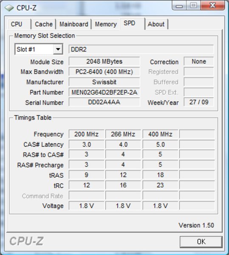Click the Timings Table group title
Image resolution: width=229 pixels, height=255 pixels.
pyautogui.click(x=33, y=117)
